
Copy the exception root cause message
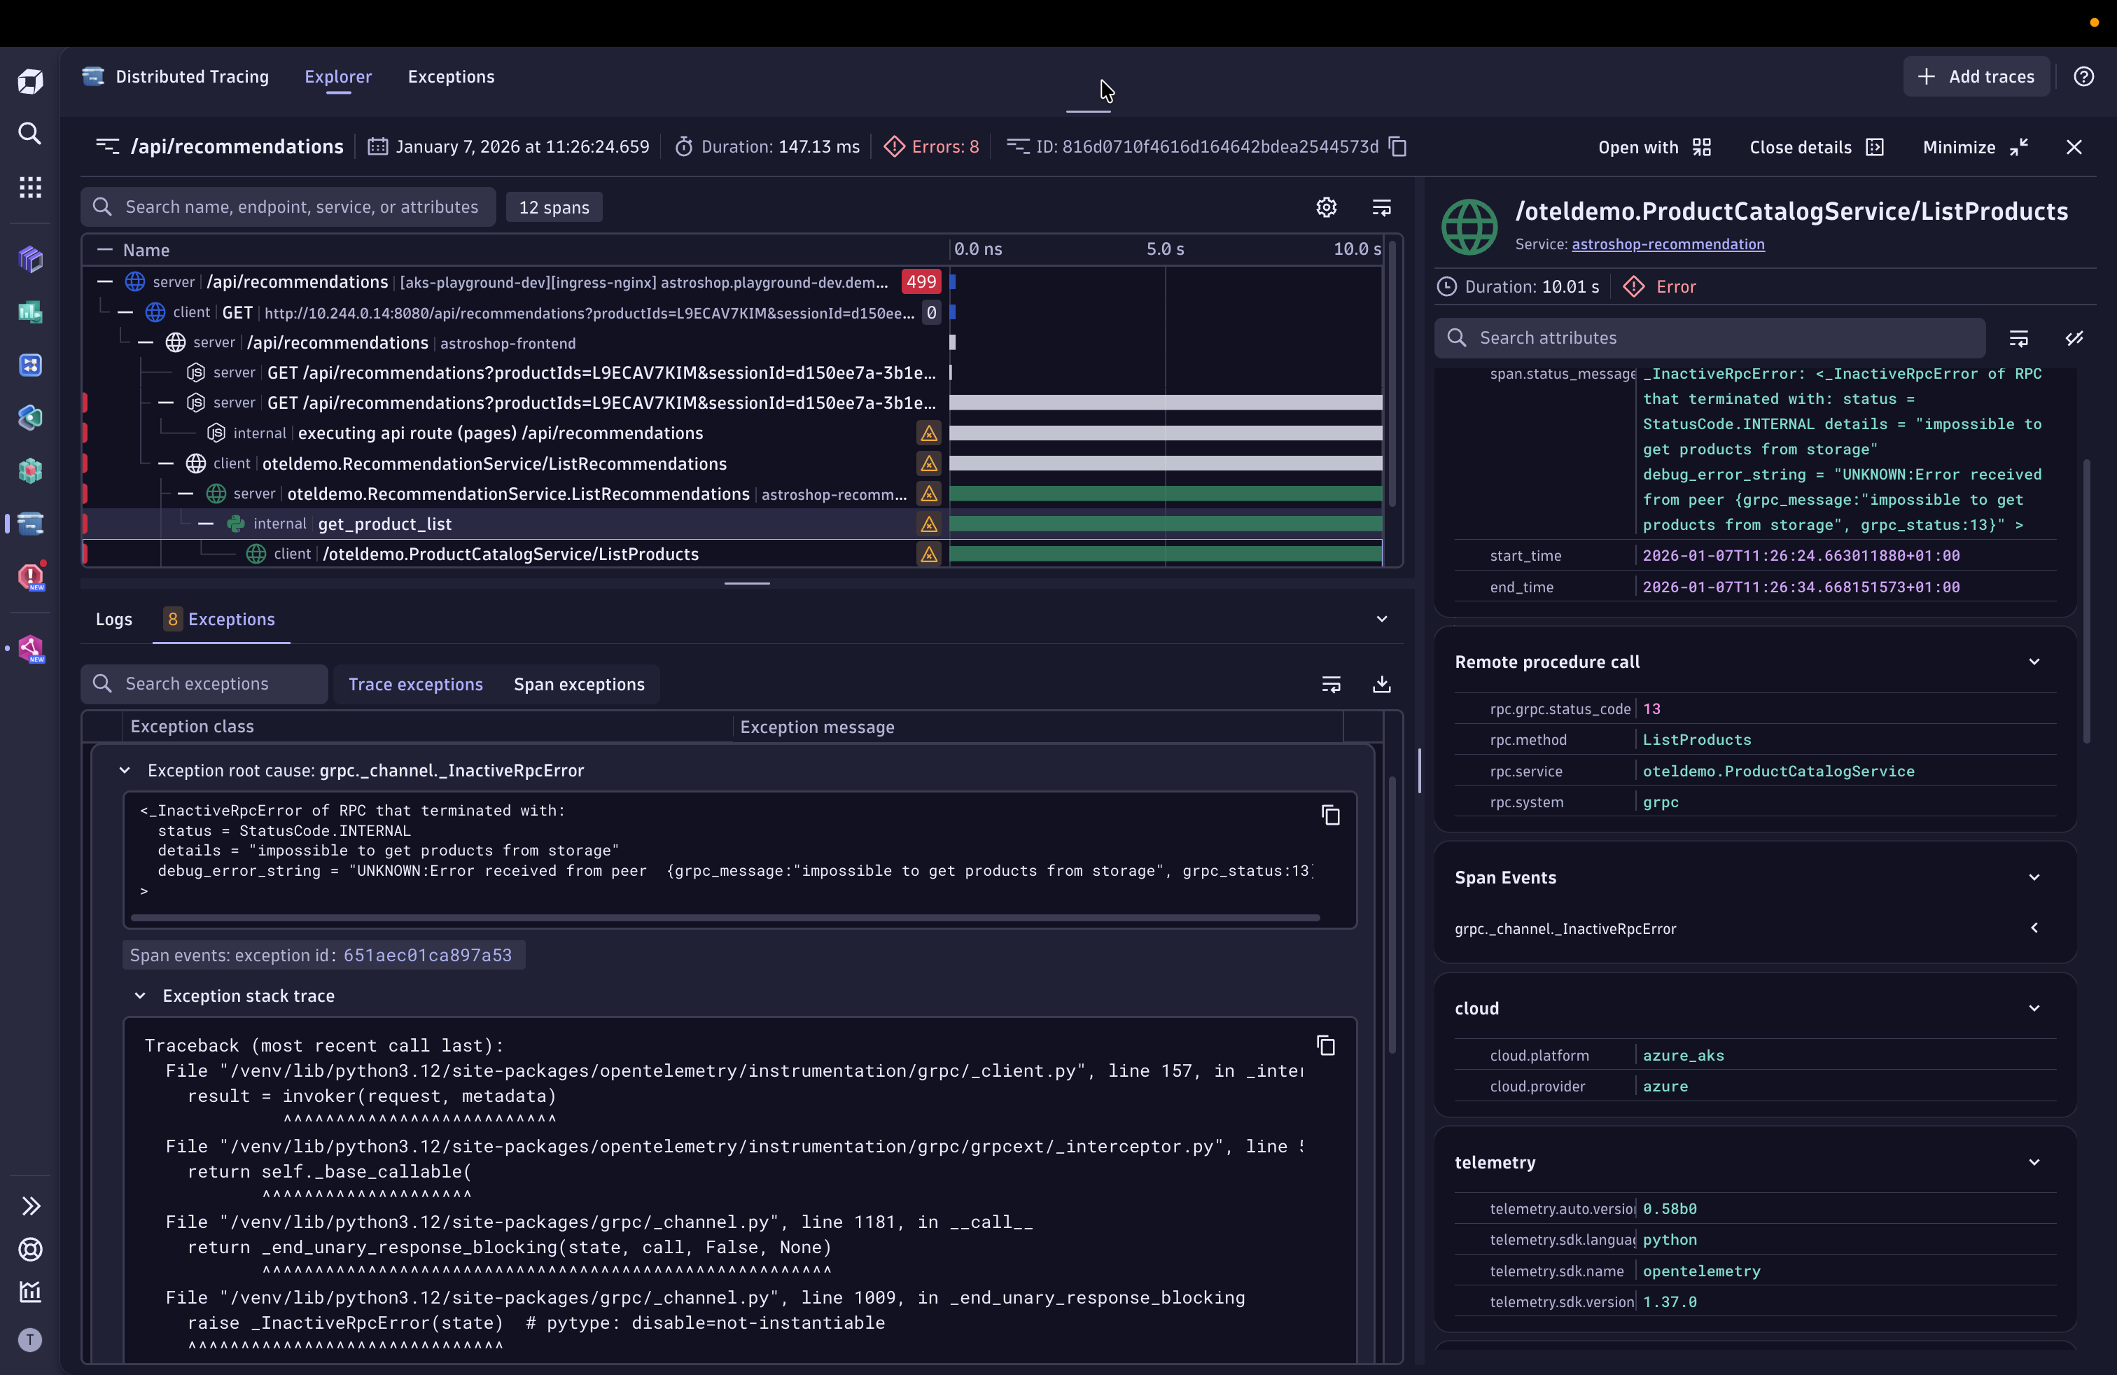click(1330, 815)
